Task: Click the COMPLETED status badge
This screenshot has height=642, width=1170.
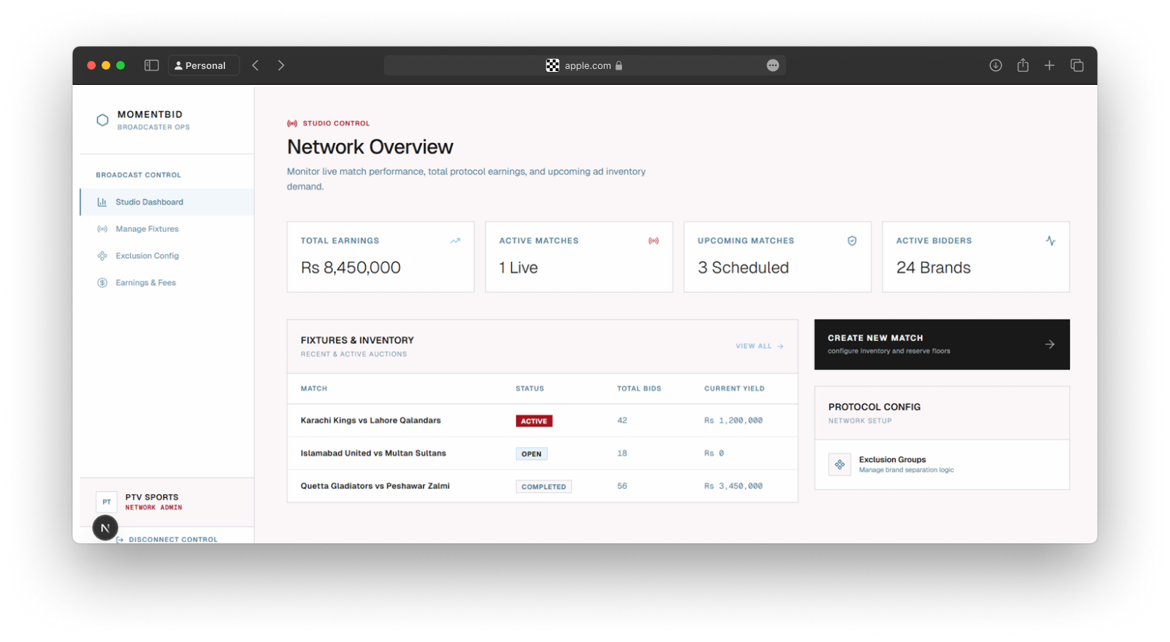Action: tap(544, 487)
